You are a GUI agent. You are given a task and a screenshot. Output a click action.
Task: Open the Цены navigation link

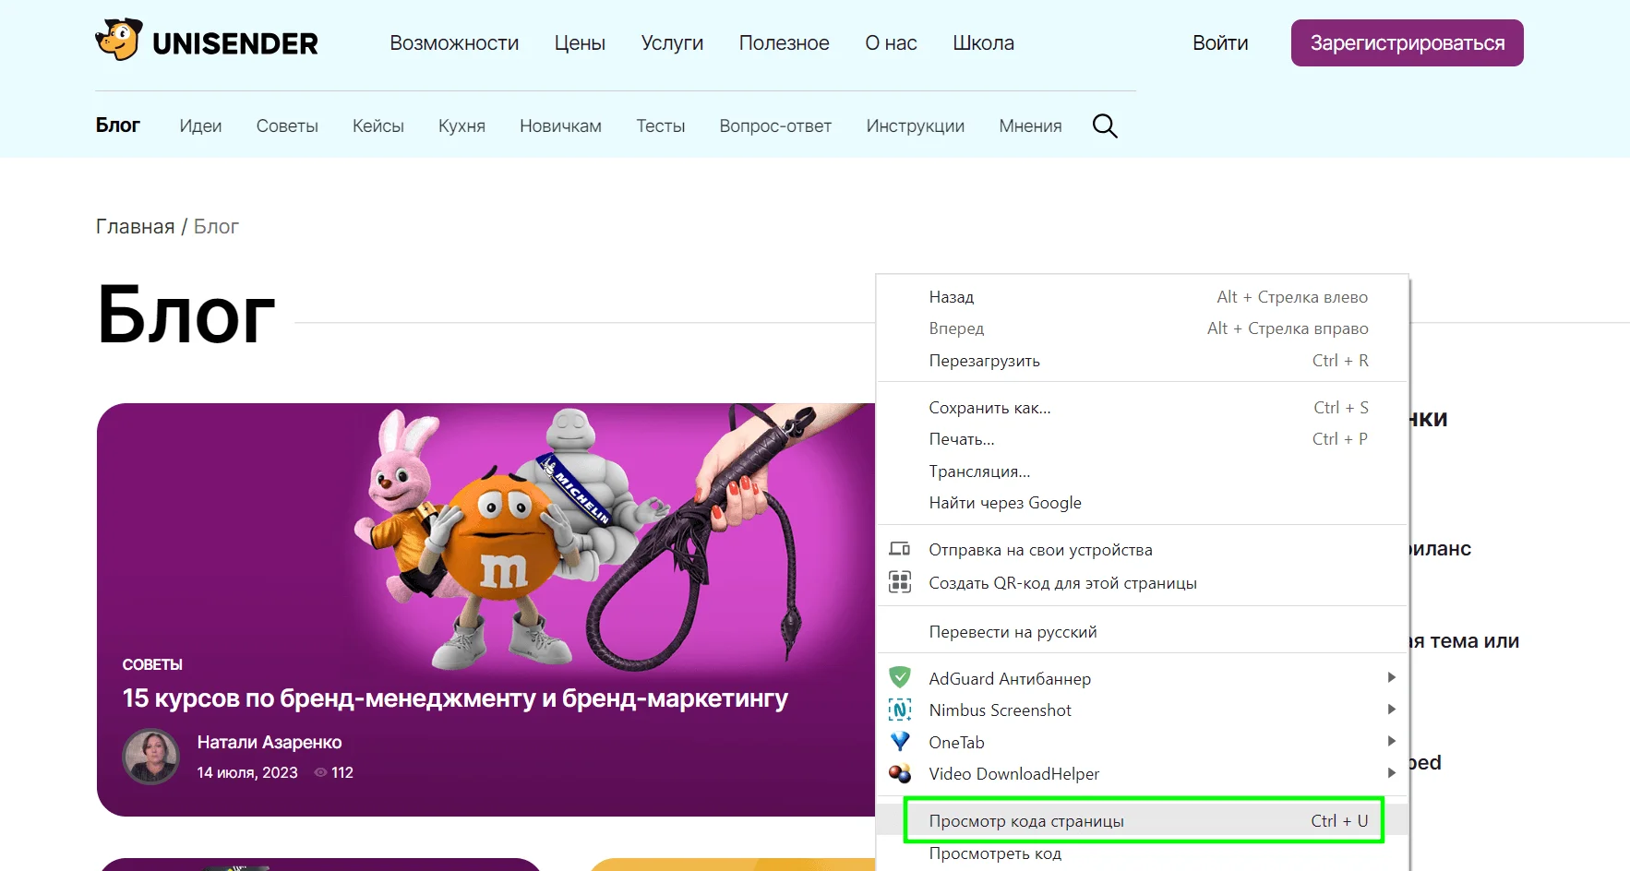tap(580, 43)
